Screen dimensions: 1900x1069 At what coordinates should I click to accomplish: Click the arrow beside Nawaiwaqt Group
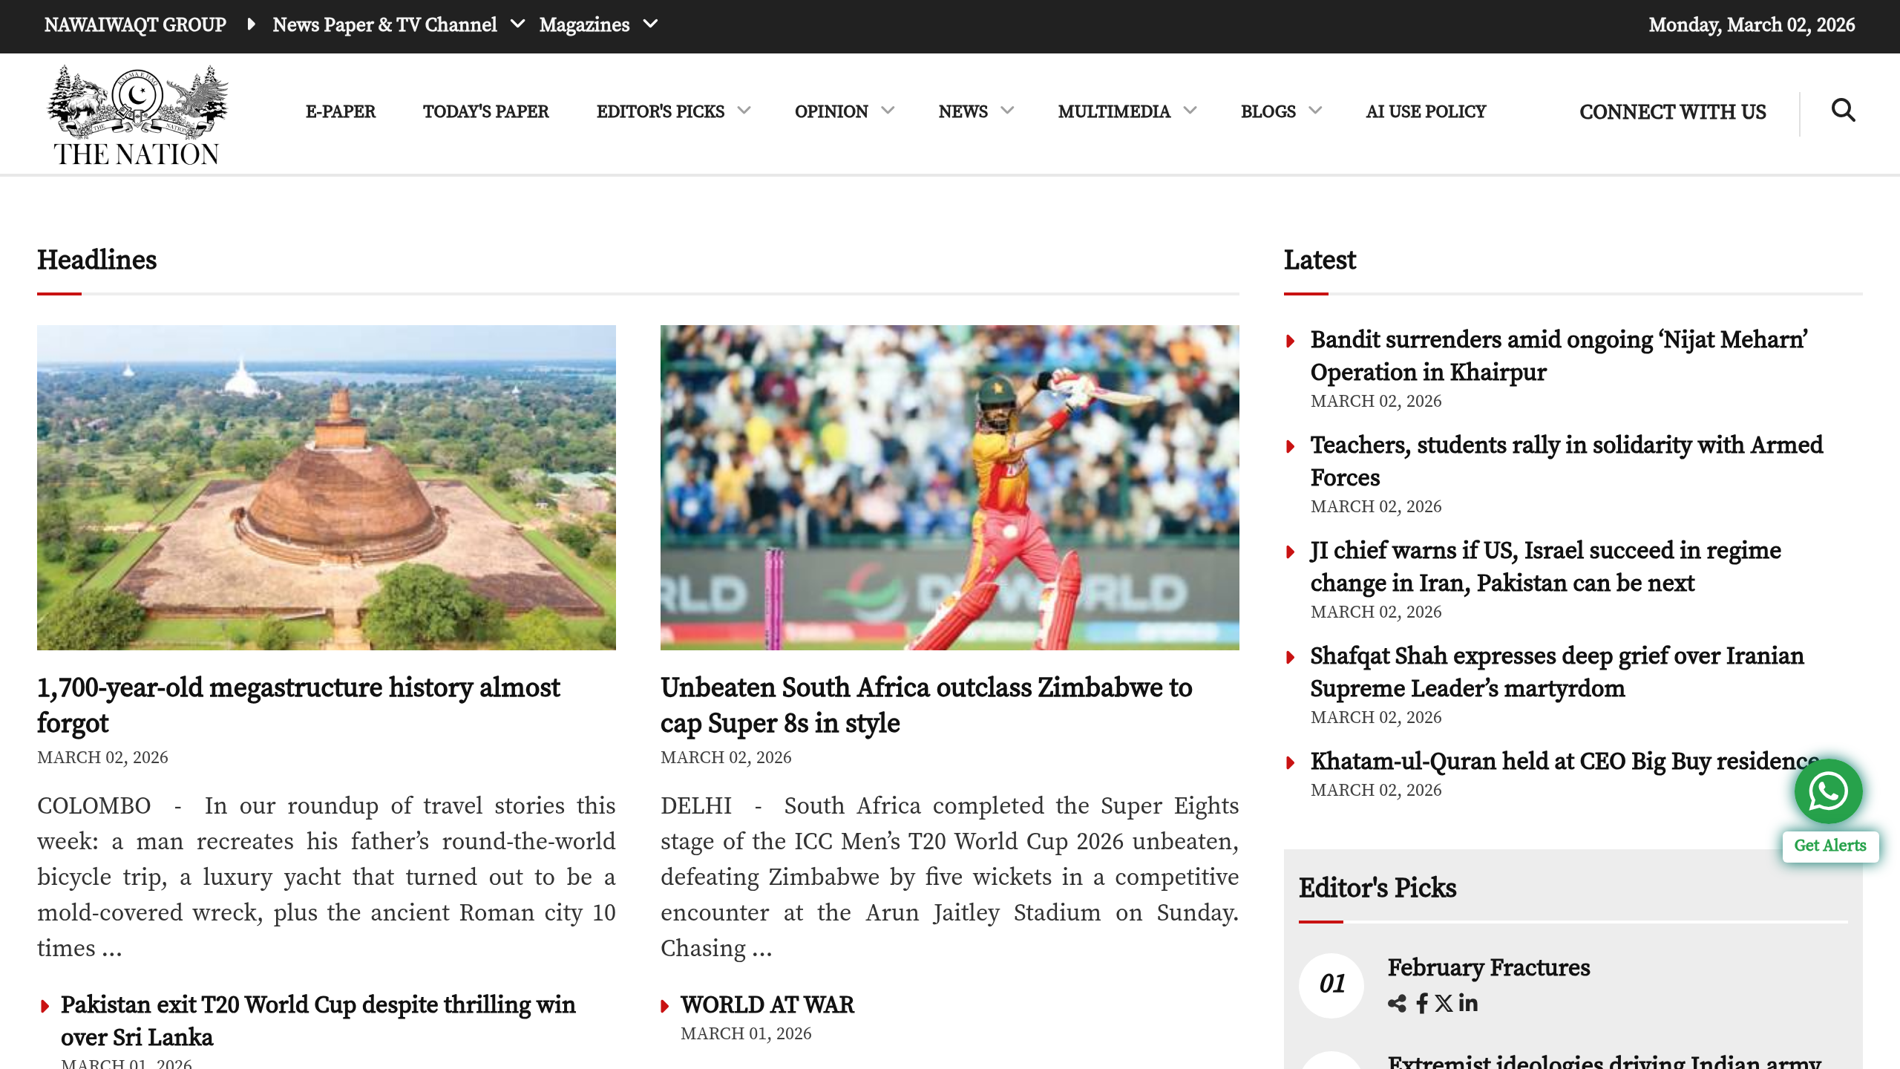coord(251,24)
